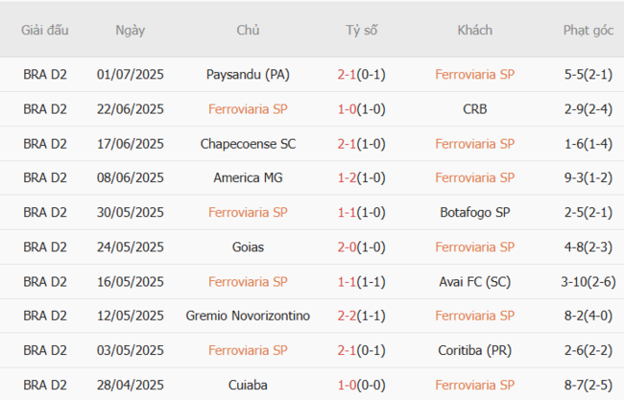Viewport: 624px width, 400px height.
Task: Click the Paysandu (PA) home team link
Action: [248, 74]
